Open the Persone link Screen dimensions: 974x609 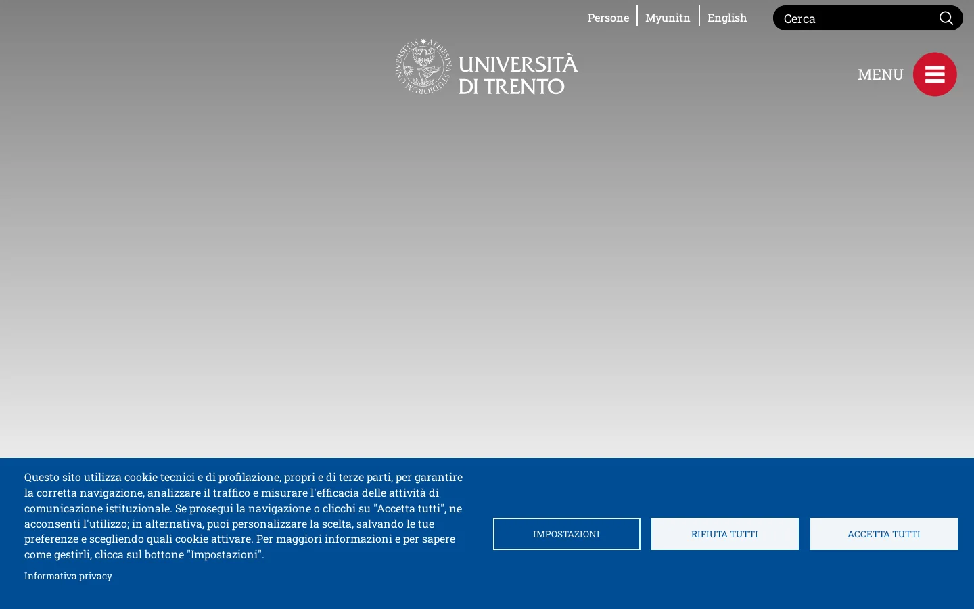[608, 18]
